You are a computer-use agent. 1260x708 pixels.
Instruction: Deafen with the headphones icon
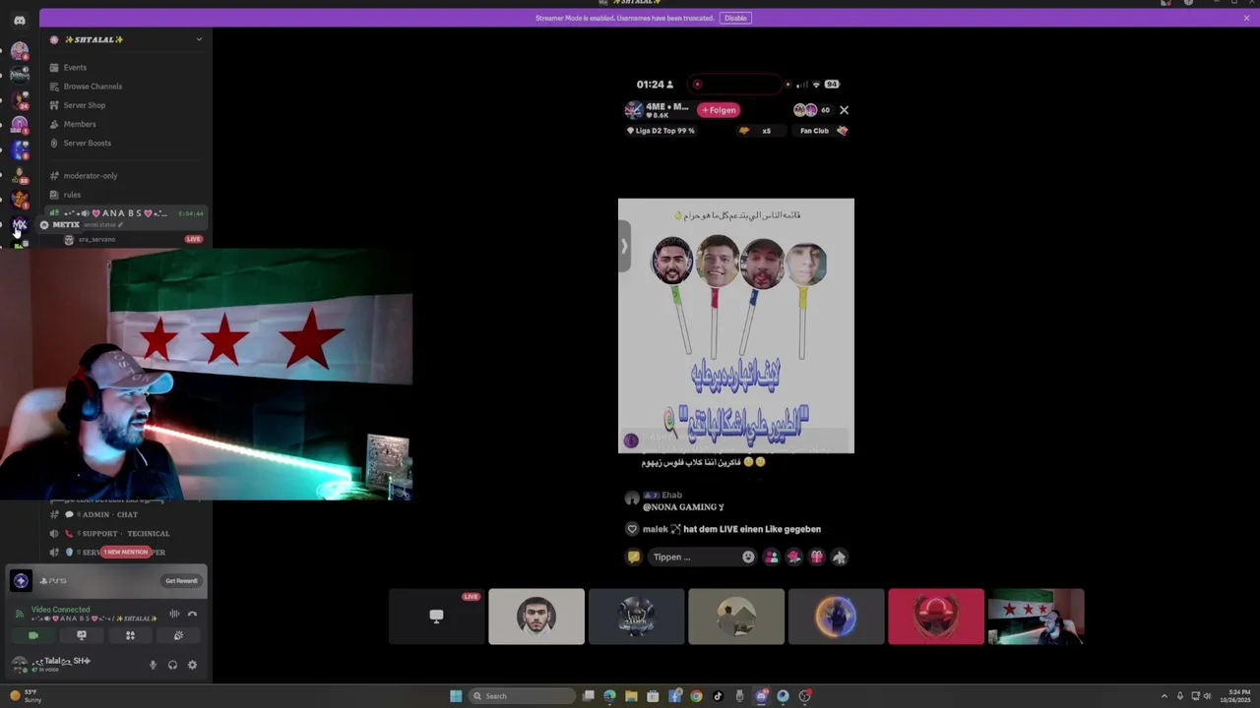[172, 665]
